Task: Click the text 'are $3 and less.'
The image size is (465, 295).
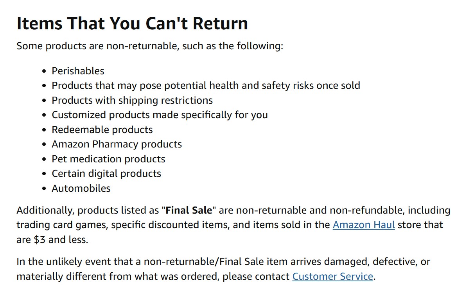Action: tap(52, 239)
